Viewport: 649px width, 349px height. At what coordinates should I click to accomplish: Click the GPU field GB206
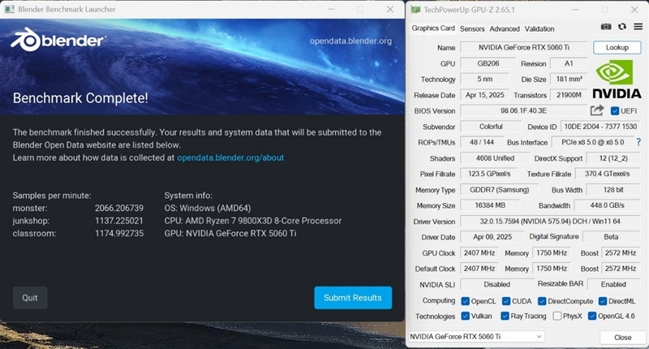(x=488, y=63)
